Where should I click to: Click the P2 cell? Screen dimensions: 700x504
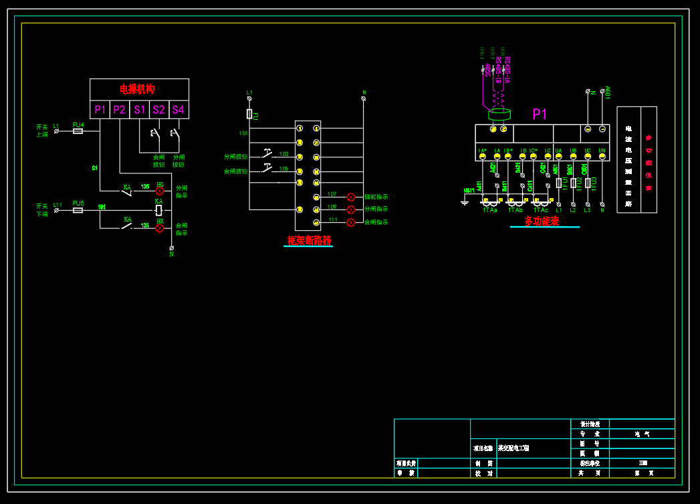tap(120, 110)
